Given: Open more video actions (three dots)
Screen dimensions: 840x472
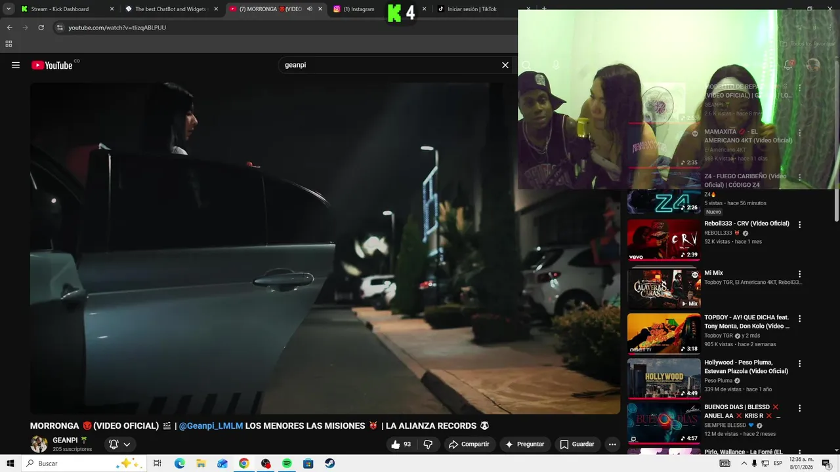Looking at the screenshot, I should [x=612, y=444].
